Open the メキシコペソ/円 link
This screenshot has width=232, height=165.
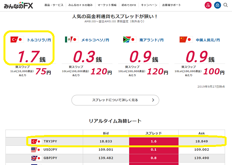click(x=95, y=40)
